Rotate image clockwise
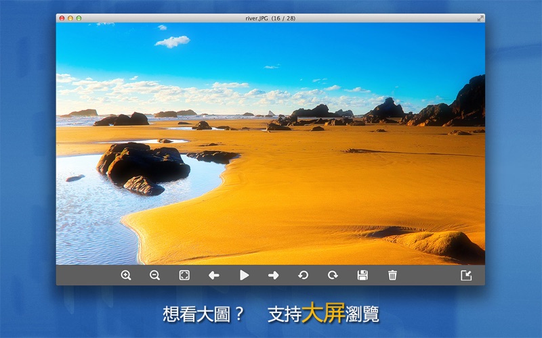 pyautogui.click(x=333, y=275)
